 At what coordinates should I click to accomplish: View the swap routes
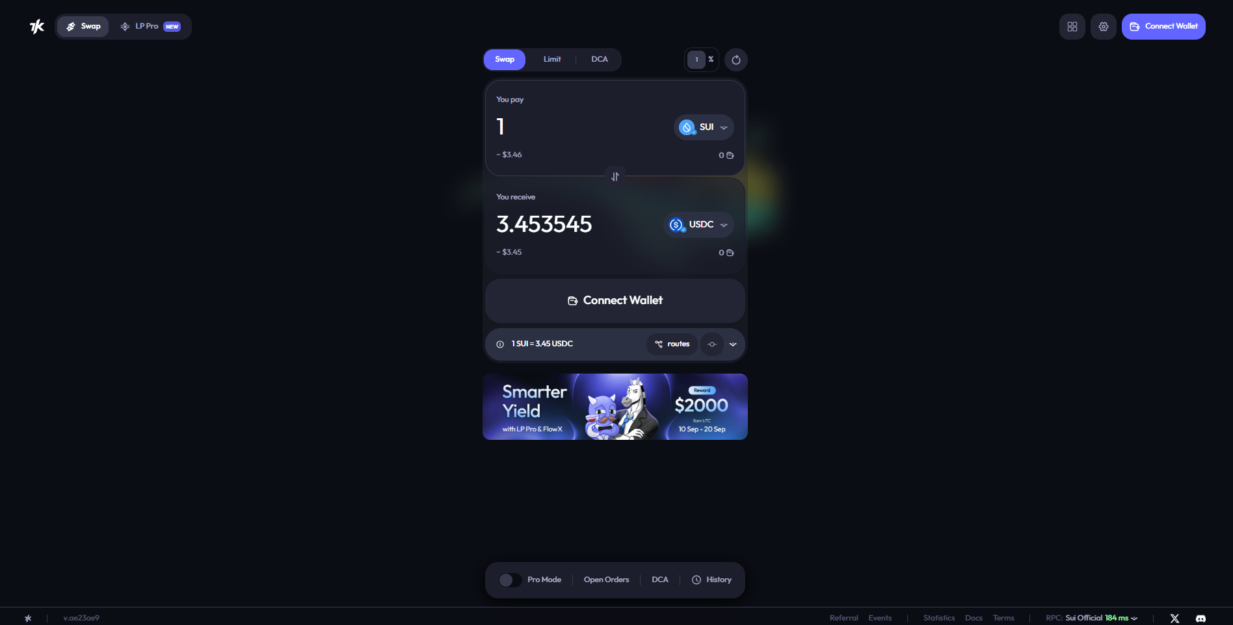pyautogui.click(x=672, y=344)
